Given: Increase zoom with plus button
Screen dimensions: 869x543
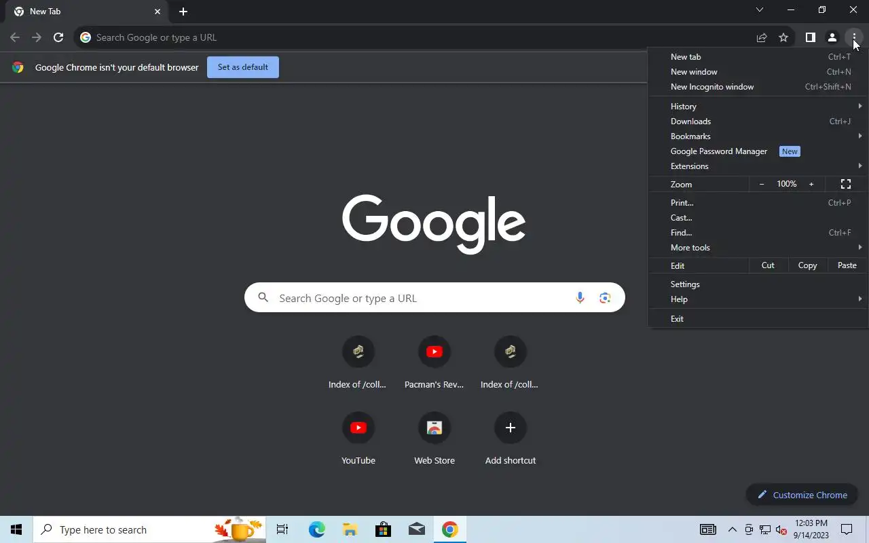Looking at the screenshot, I should pos(811,185).
